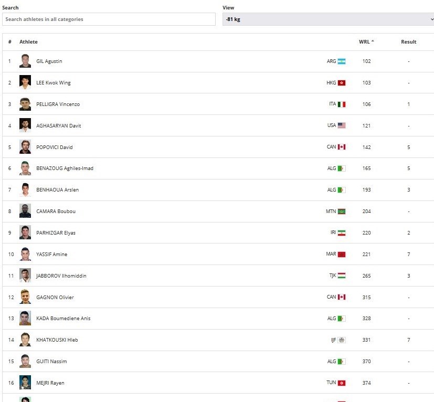Click the Mauritania flag in CAMARA Boubou's row
434x402 pixels.
pos(342,211)
